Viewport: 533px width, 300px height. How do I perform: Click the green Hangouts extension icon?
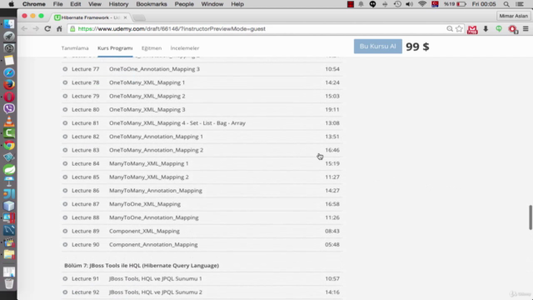499,29
